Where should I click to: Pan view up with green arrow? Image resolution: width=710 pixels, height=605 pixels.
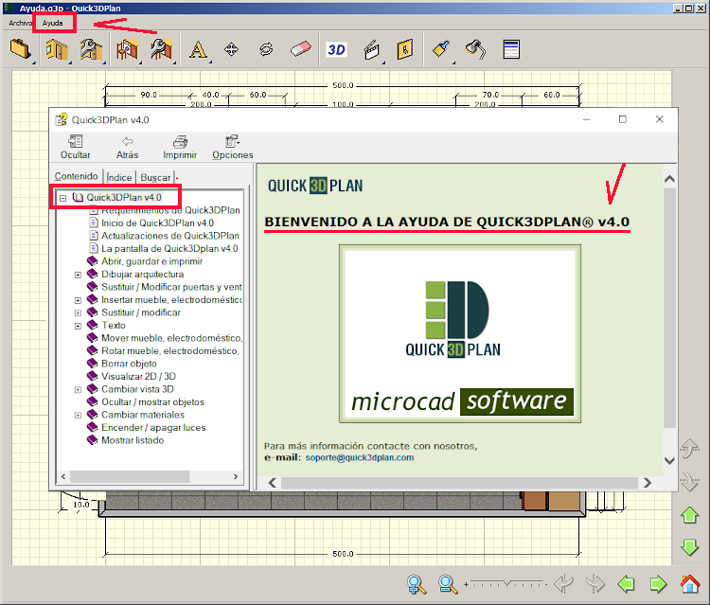click(x=689, y=515)
